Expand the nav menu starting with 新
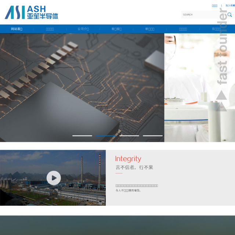This screenshot has height=235, width=235. (149, 29)
